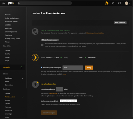The width and height of the screenshot is (133, 119).
Task: Click the cast to device icon
Action: tap(119, 3)
